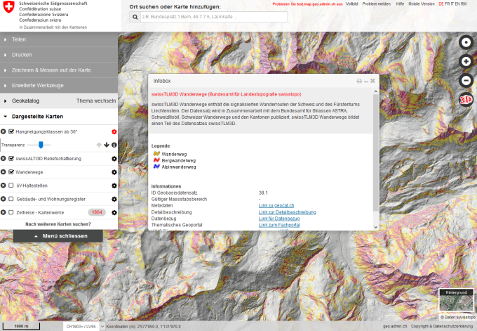Adjust the Transparenz slider handle

pyautogui.click(x=41, y=145)
